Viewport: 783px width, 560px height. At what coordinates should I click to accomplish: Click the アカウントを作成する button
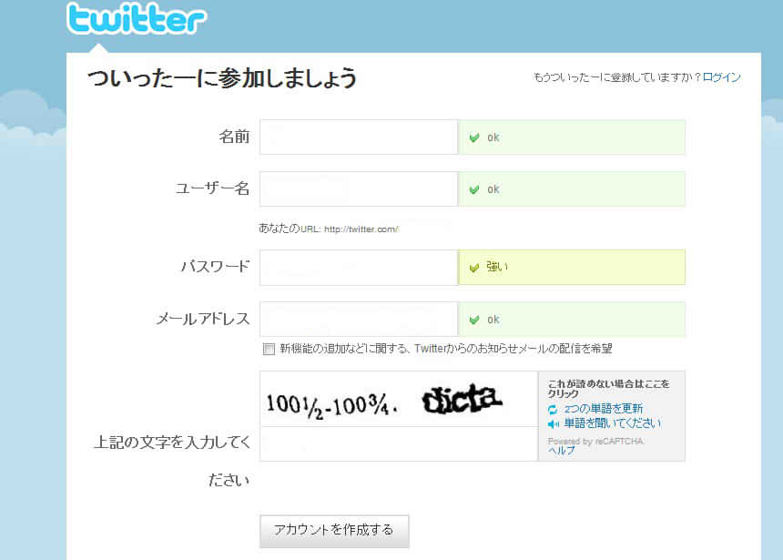pyautogui.click(x=334, y=531)
